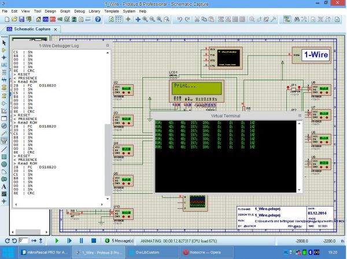Search components with the binoculars icon
Screen dimensions: 347x259
coord(297,20)
